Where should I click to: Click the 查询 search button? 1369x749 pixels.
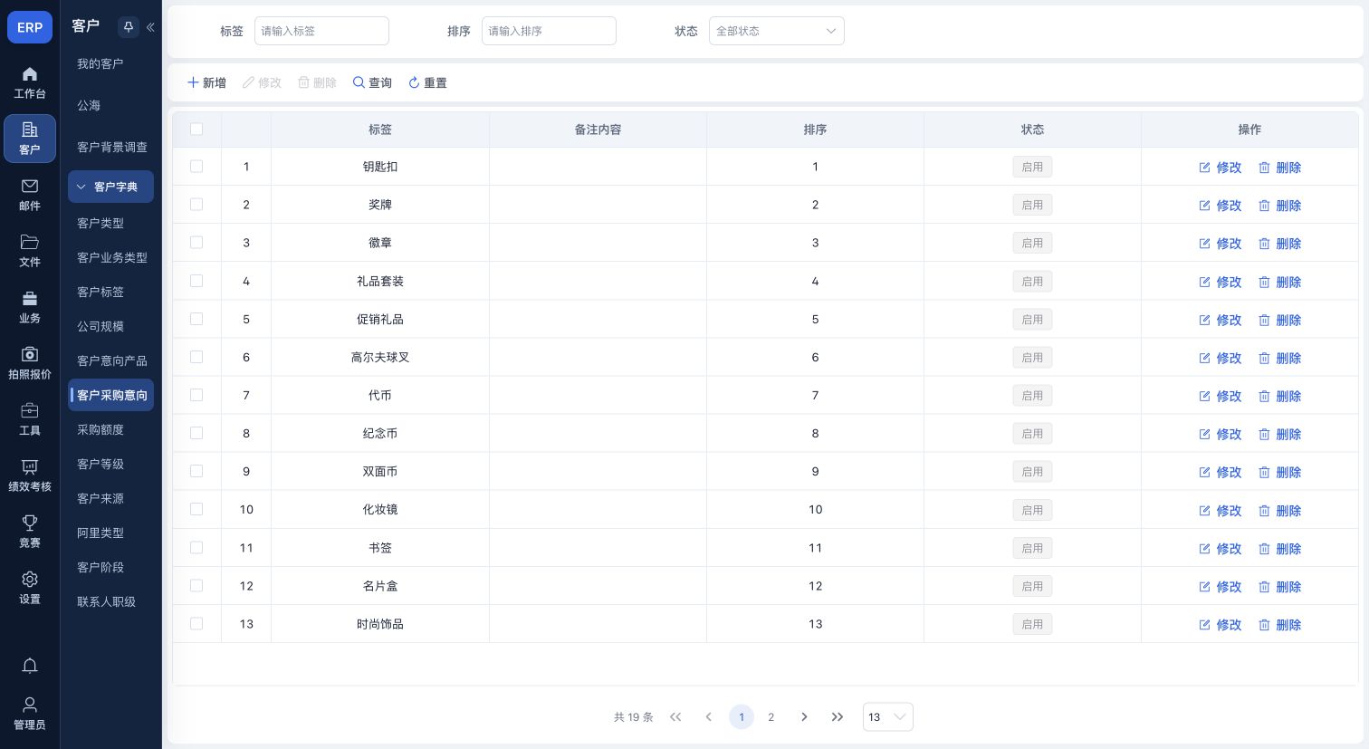pyautogui.click(x=372, y=82)
